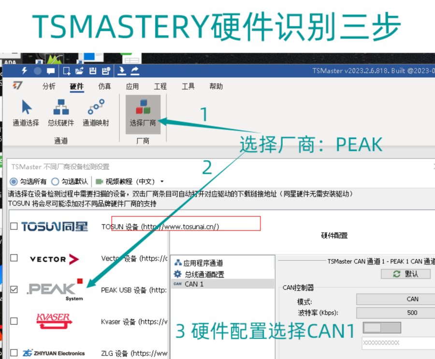Click the round record icon in title bar
Image resolution: width=435 pixels, height=359 pixels.
[37, 71]
